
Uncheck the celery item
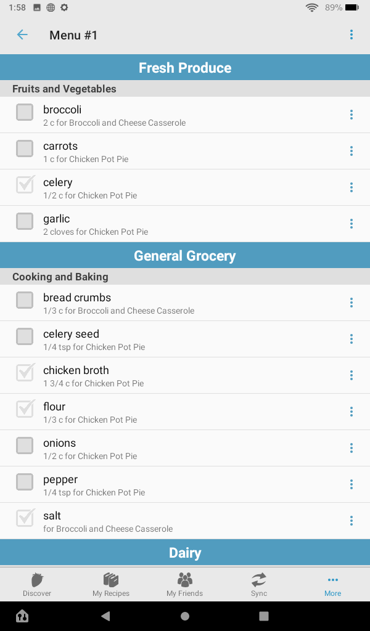[x=25, y=184]
